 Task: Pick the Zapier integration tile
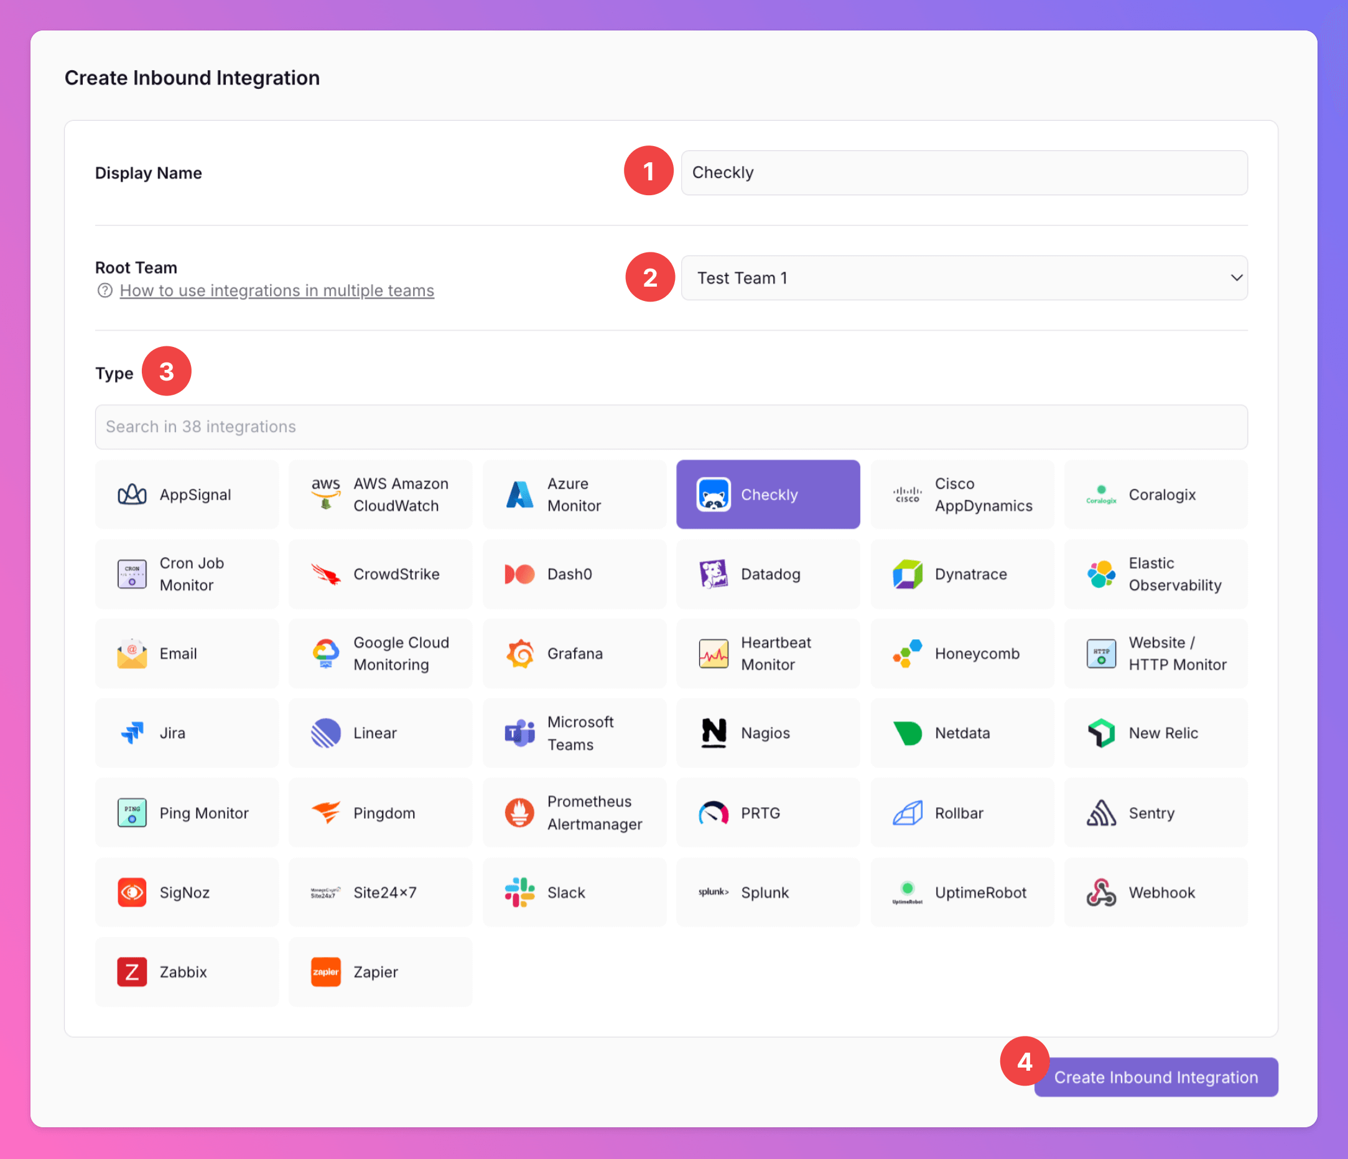[380, 972]
